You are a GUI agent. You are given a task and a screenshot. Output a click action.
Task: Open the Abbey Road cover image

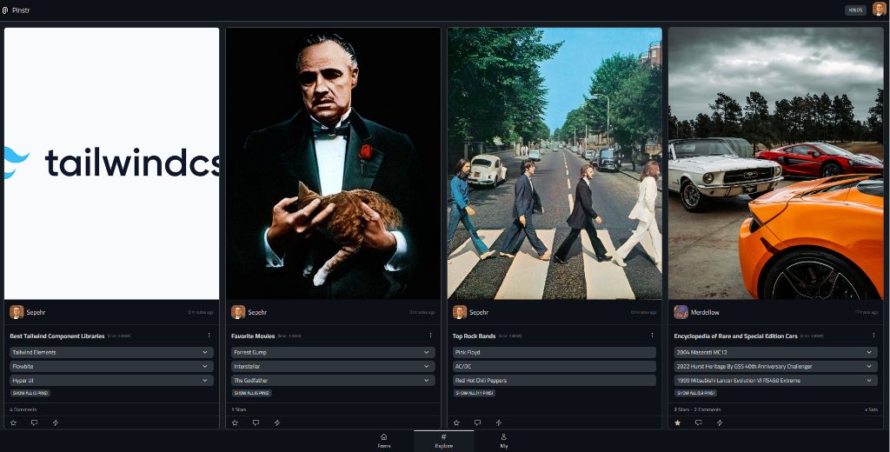point(555,163)
